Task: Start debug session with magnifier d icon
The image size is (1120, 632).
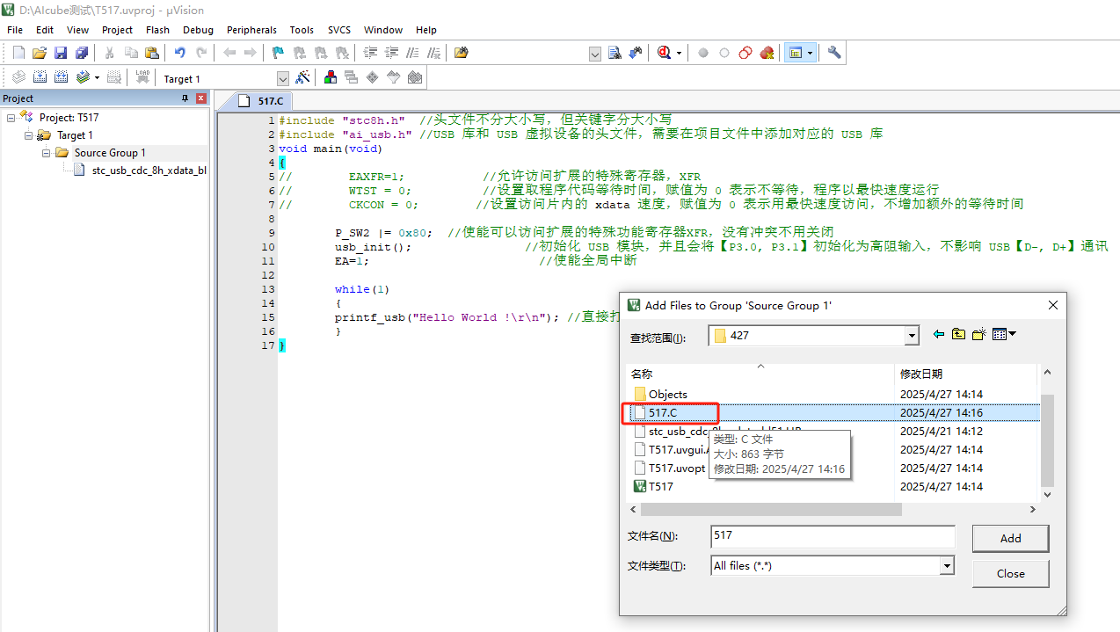Action: pos(665,53)
